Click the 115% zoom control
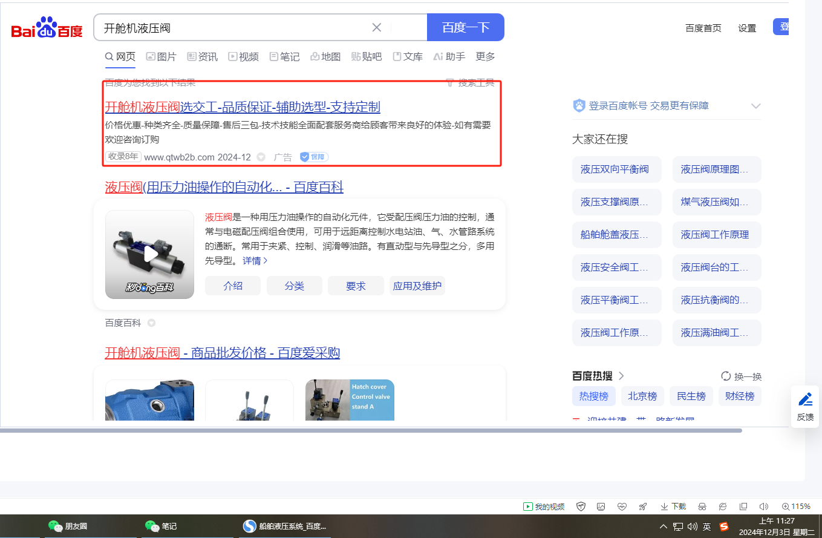 pos(796,507)
